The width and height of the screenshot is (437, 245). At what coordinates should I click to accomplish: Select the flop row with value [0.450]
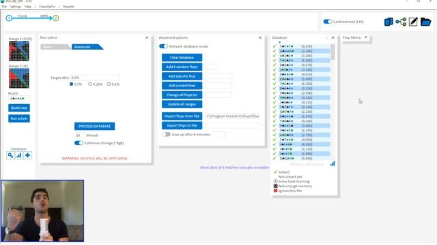pos(305,159)
